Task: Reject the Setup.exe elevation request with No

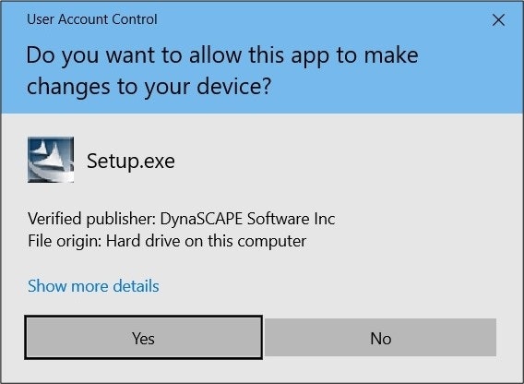Action: click(x=381, y=338)
